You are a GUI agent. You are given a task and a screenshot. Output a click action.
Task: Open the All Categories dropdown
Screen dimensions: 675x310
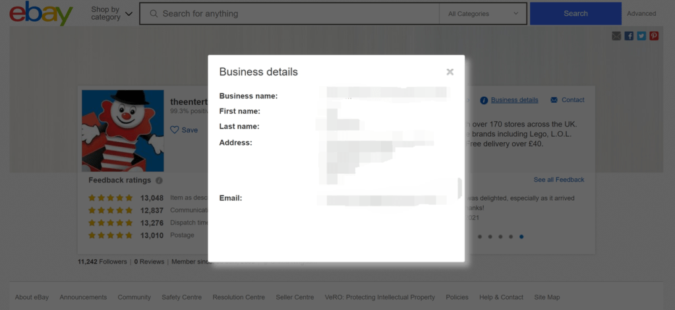tap(483, 13)
